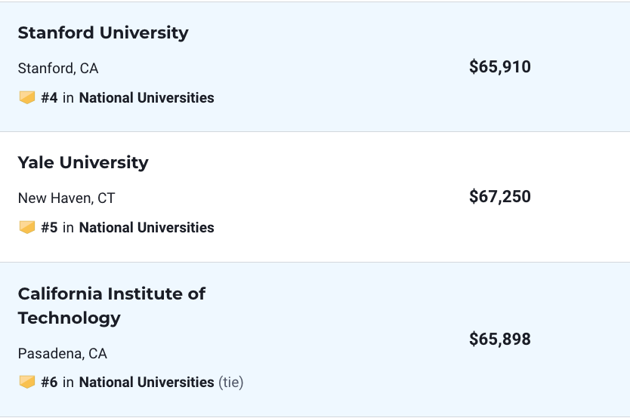This screenshot has width=630, height=418.
Task: Click the gold ranking badge next to #6
Action: (27, 382)
